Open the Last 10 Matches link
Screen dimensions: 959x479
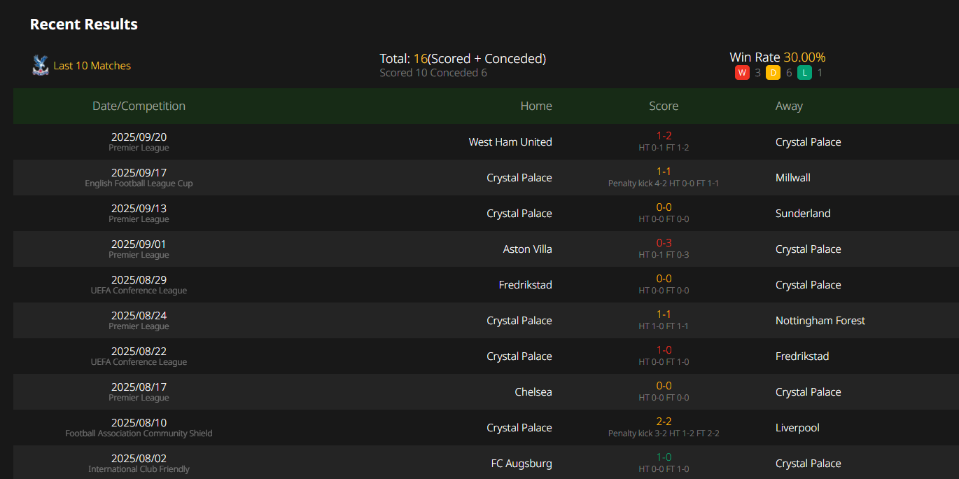coord(92,66)
